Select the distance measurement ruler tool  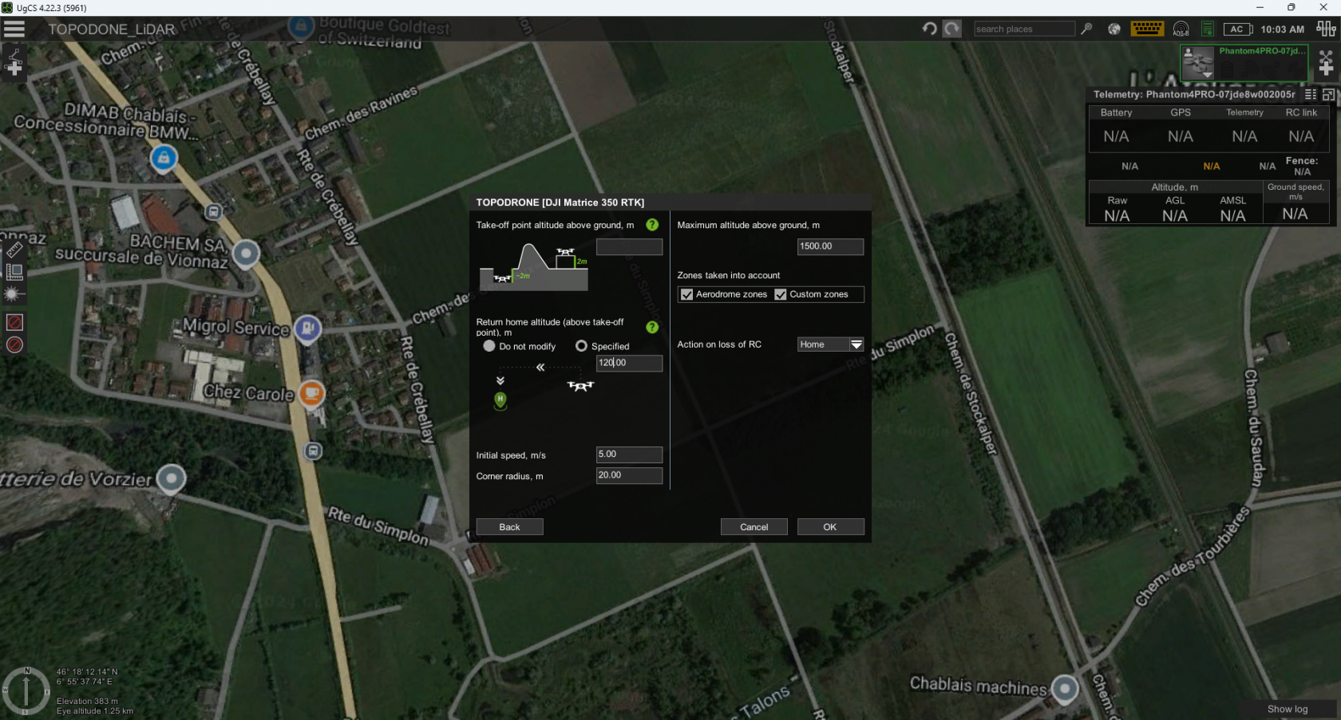point(14,250)
